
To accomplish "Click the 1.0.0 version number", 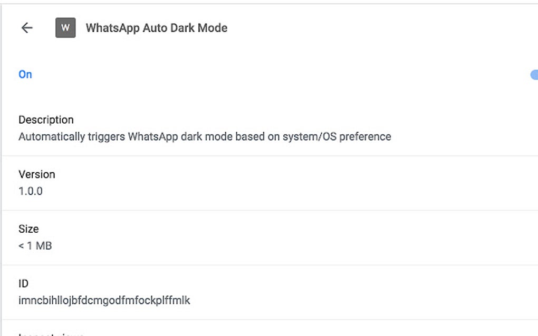I will (x=31, y=191).
